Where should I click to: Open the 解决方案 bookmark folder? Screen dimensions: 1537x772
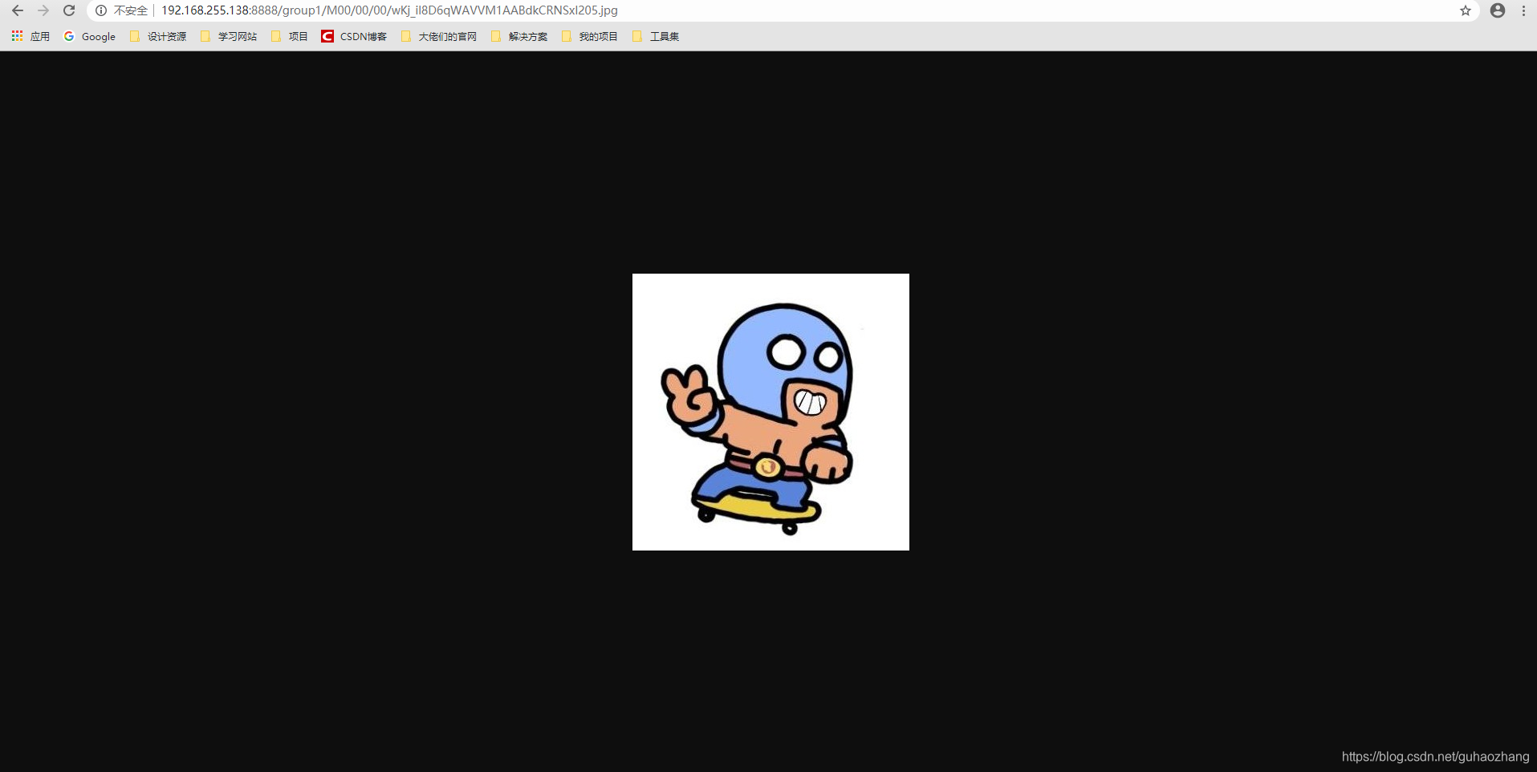click(x=519, y=36)
